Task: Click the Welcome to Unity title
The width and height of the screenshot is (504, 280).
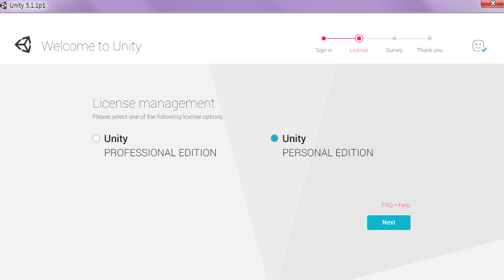Action: (91, 46)
